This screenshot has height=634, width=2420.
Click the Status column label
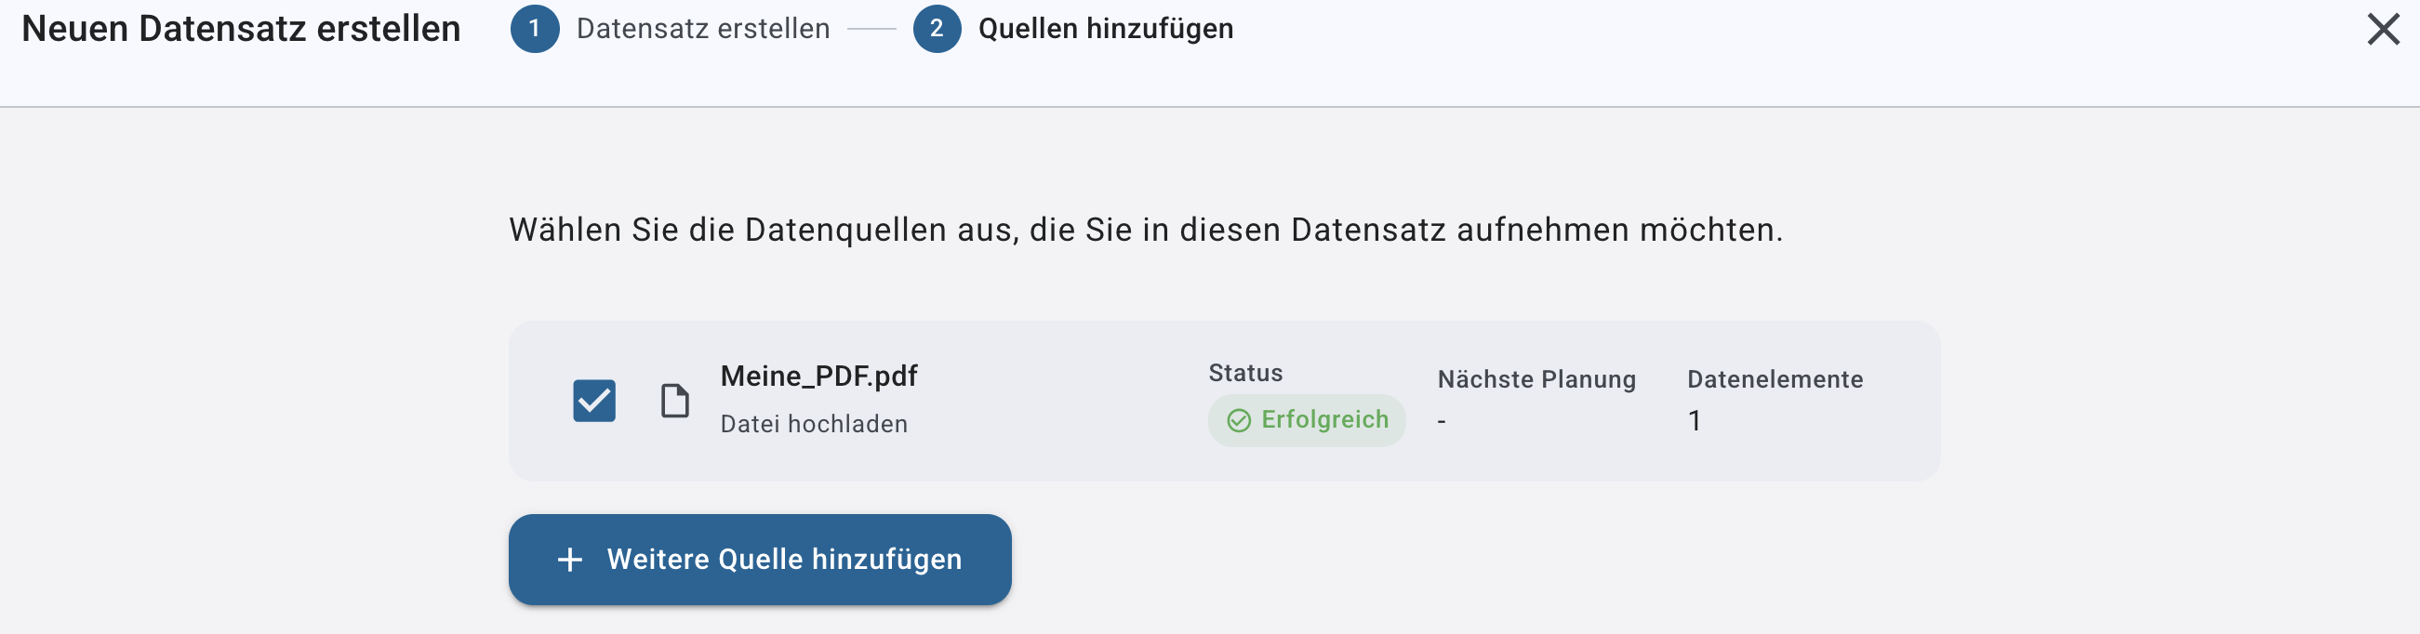tap(1244, 373)
